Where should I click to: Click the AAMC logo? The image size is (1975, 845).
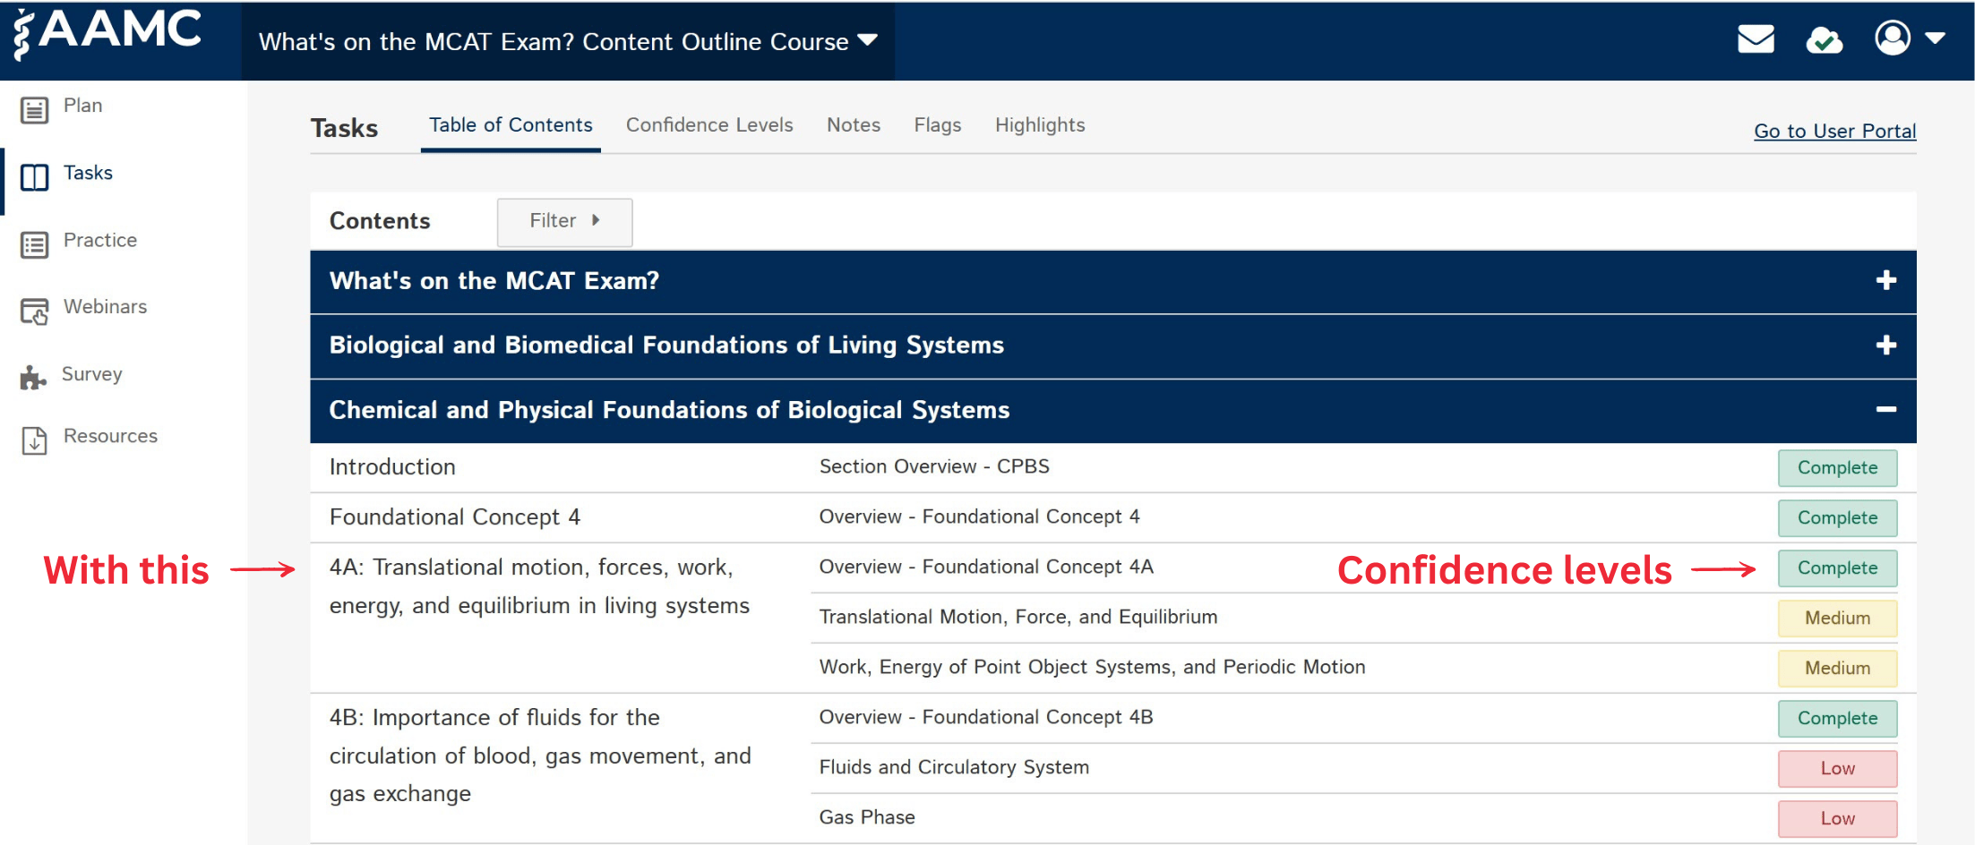tap(107, 34)
